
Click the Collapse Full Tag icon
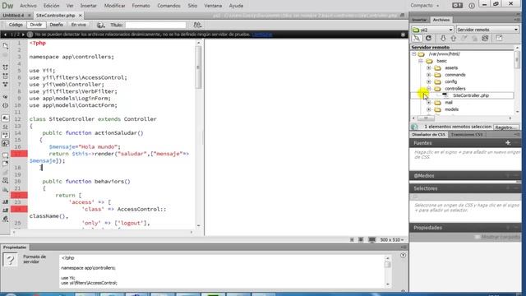click(x=6, y=67)
